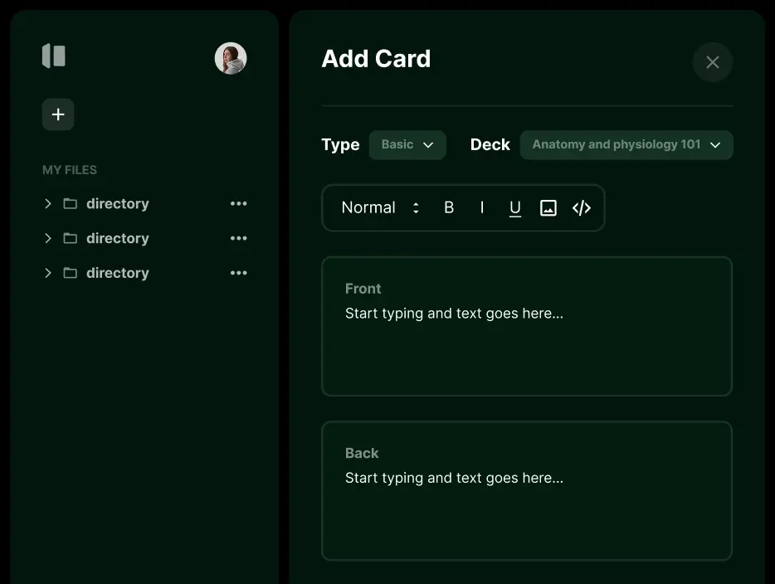
Task: Expand the second directory in My Files
Action: coord(48,239)
